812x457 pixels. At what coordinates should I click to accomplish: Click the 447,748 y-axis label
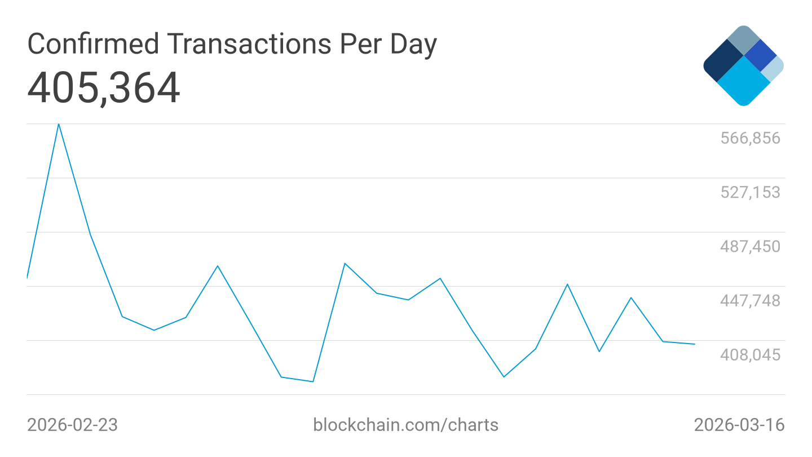click(750, 301)
